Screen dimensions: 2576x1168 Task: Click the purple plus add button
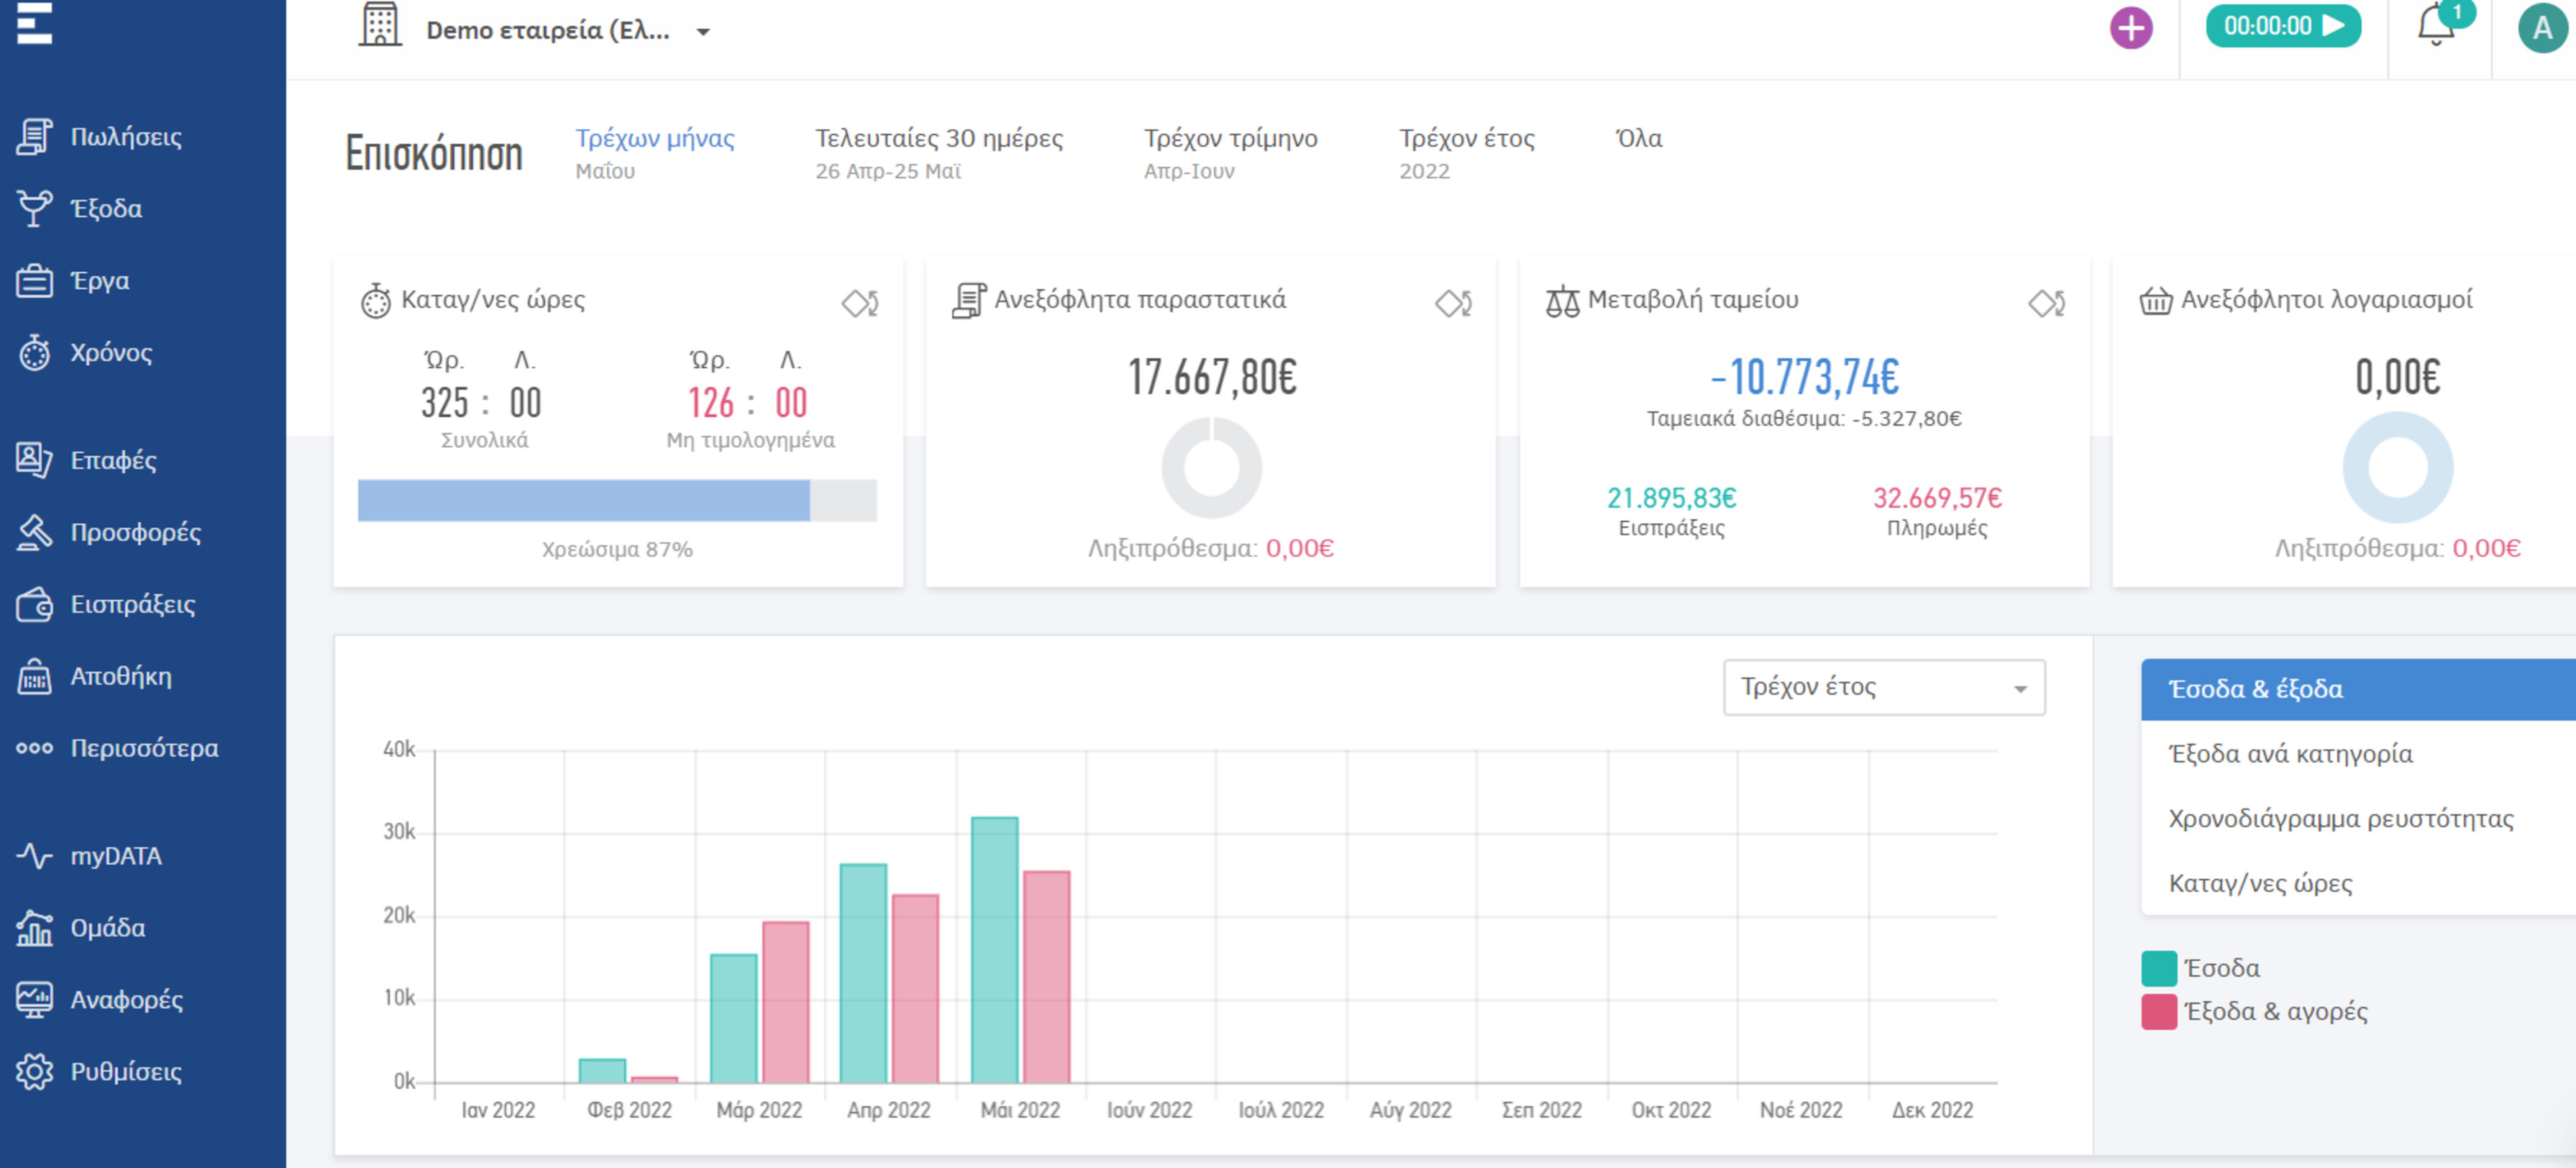pyautogui.click(x=2131, y=28)
